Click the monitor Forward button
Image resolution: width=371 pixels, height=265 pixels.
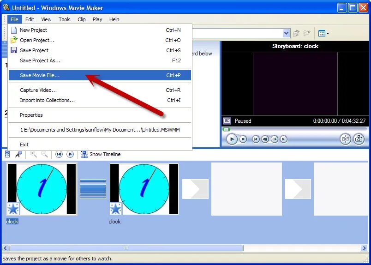click(284, 139)
